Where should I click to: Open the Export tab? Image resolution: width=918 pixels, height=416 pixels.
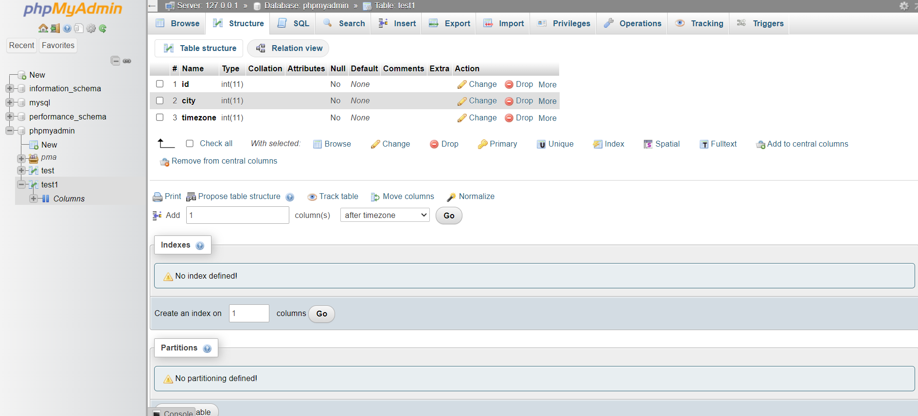[449, 23]
